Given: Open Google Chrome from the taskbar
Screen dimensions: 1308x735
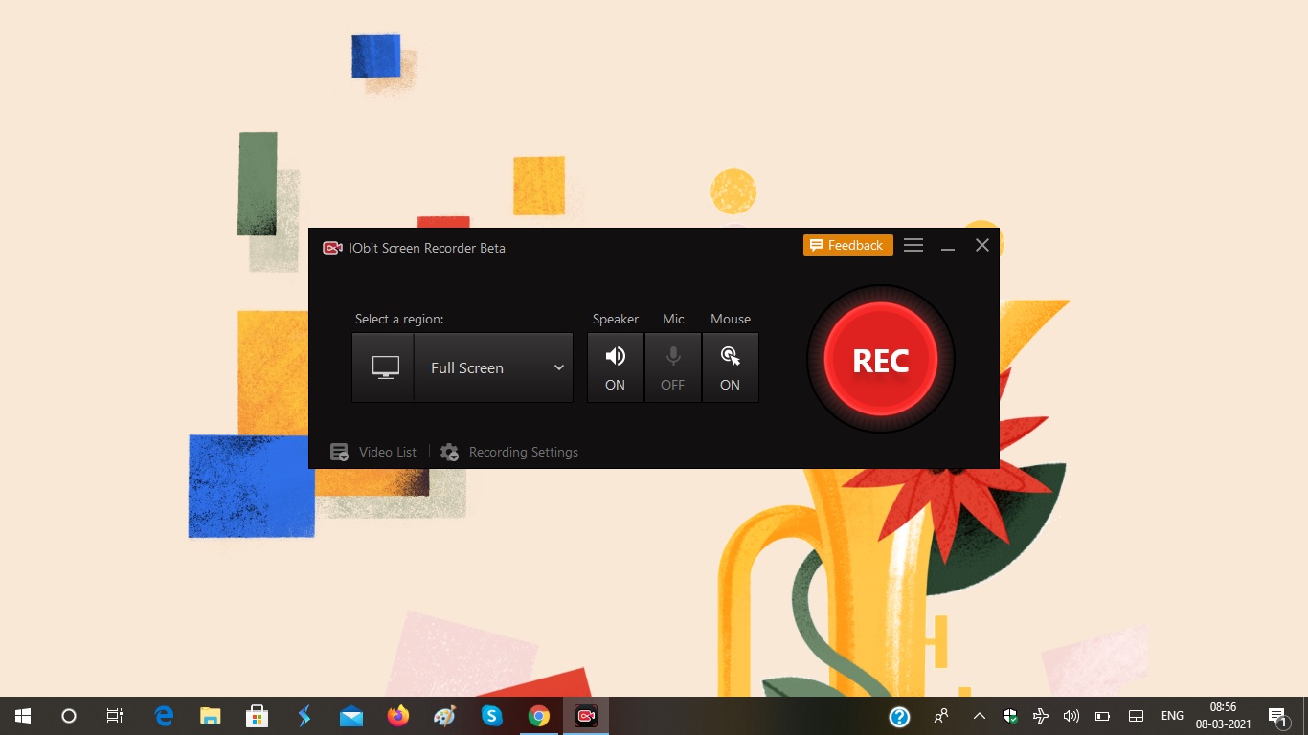Looking at the screenshot, I should click(539, 716).
